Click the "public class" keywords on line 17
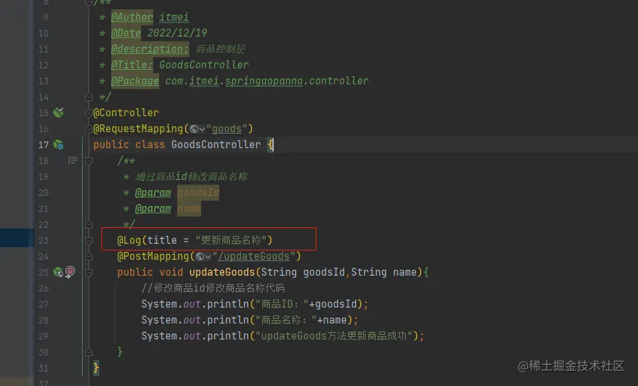Image resolution: width=638 pixels, height=386 pixels. [129, 144]
